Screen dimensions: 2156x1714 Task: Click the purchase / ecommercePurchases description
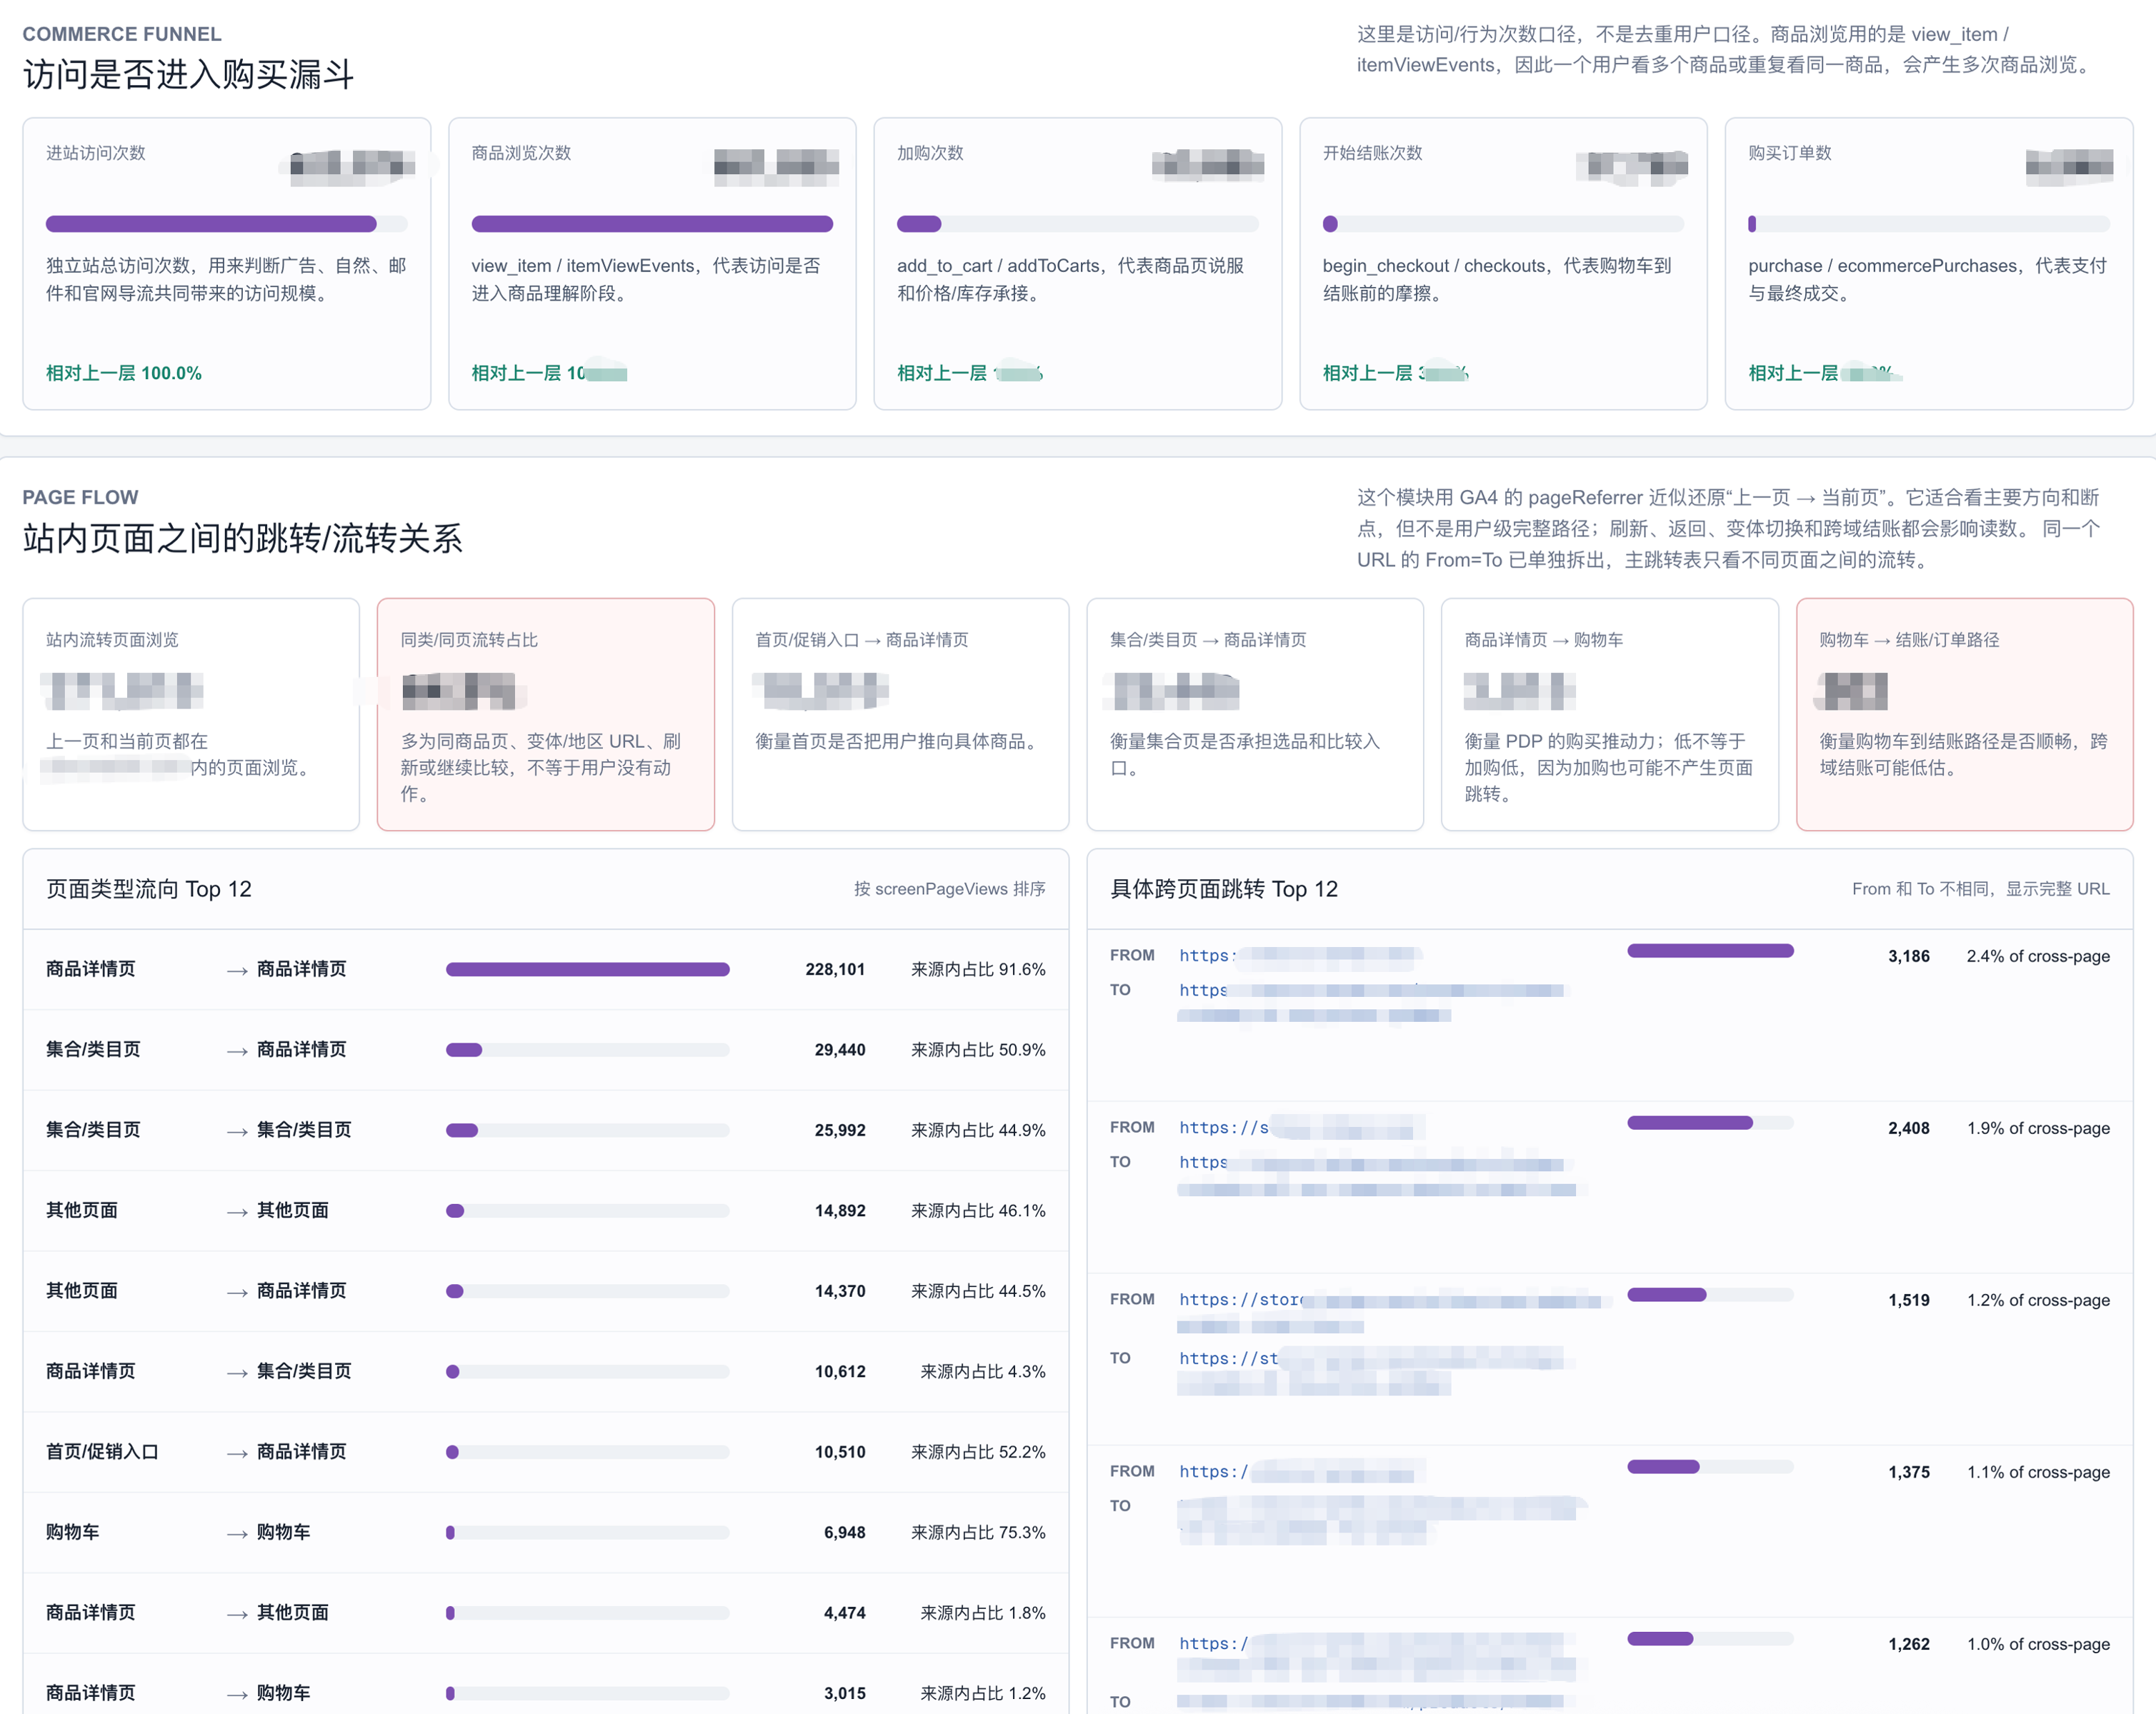click(1927, 279)
